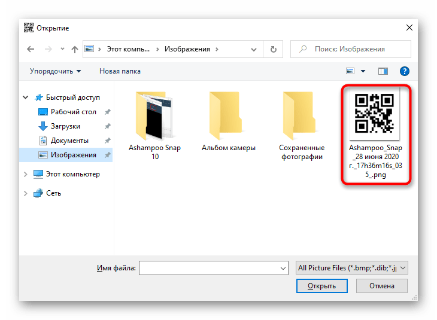Select the QR code PNG thumbnail
The width and height of the screenshot is (437, 320).
coord(374,113)
